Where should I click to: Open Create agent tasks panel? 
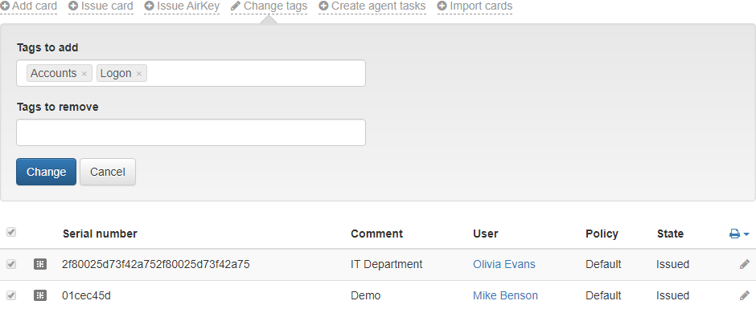pyautogui.click(x=372, y=6)
